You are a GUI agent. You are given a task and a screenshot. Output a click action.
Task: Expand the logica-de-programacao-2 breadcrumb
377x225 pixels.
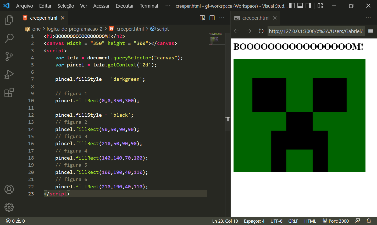click(75, 29)
